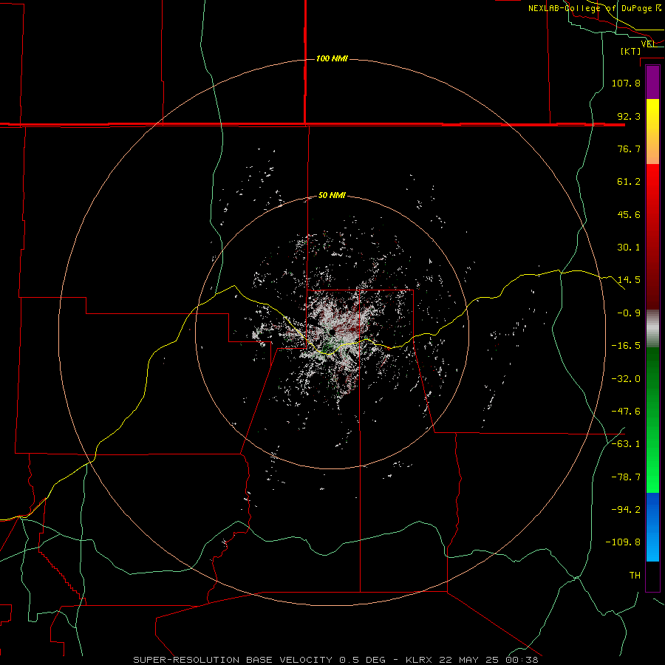The width and height of the screenshot is (665, 665).
Task: Click the TH threshold label on the scale
Action: click(635, 576)
